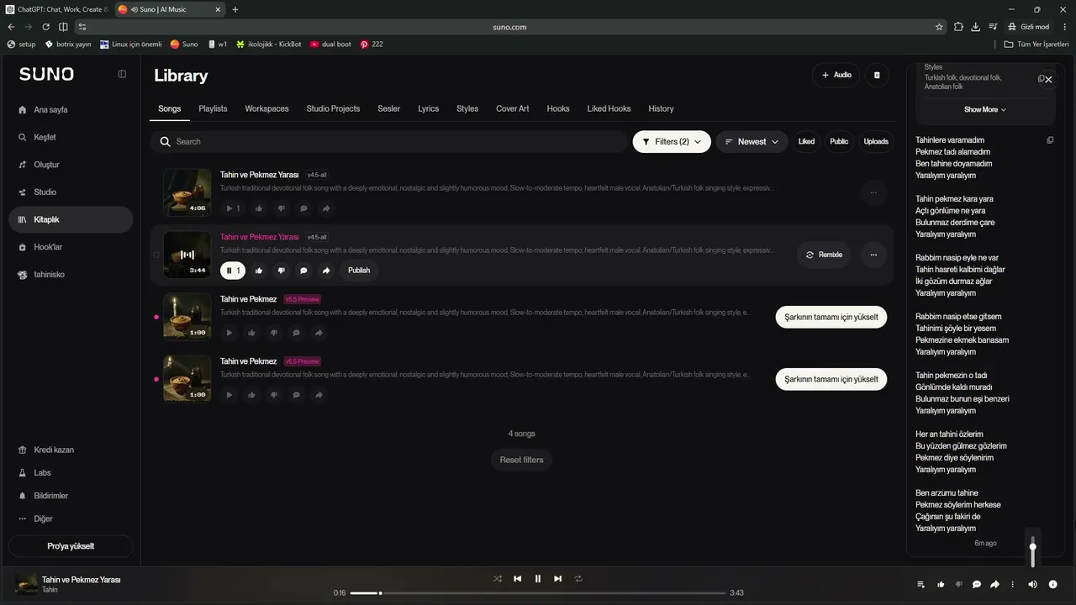Open comments on the 3:44 song
The image size is (1076, 605).
click(303, 271)
